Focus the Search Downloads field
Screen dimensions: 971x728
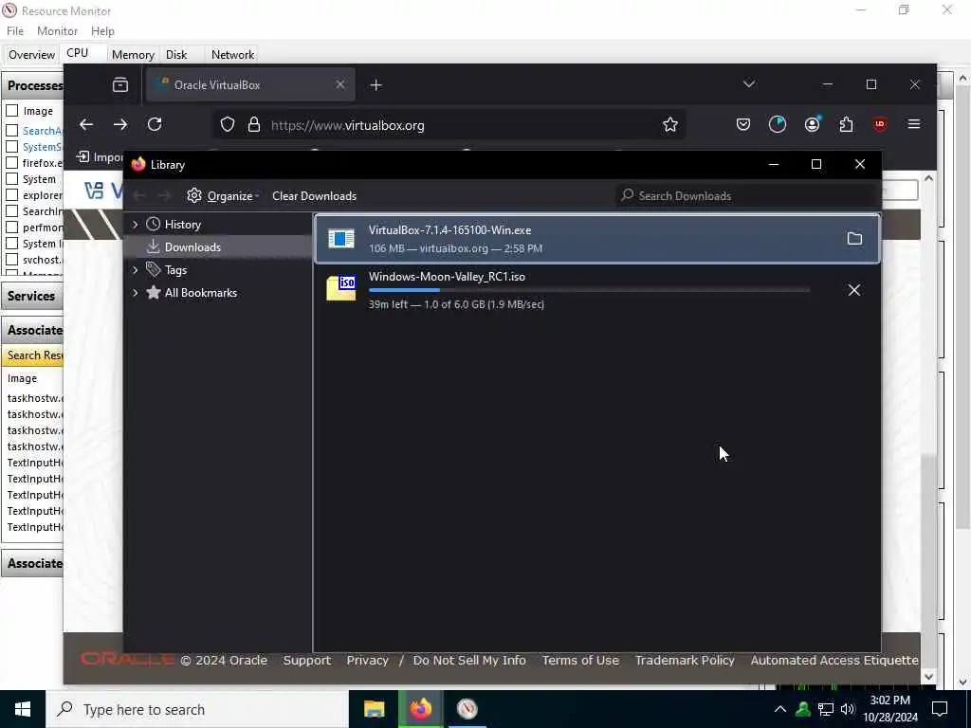(x=747, y=195)
